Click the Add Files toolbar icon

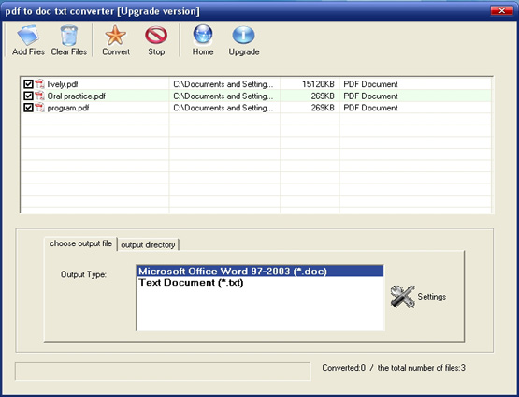point(28,36)
